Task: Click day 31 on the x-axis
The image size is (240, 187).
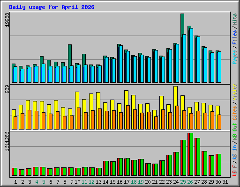Action: point(225,182)
